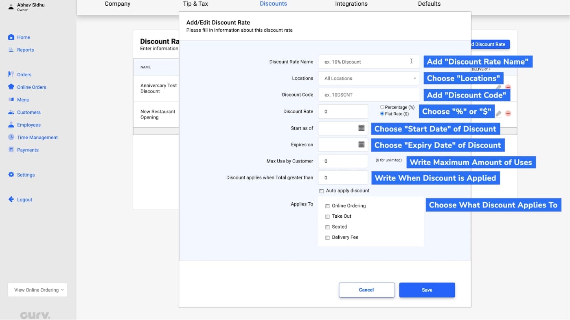Click the user avatar icon beside Abhav Sidhu

11,6
